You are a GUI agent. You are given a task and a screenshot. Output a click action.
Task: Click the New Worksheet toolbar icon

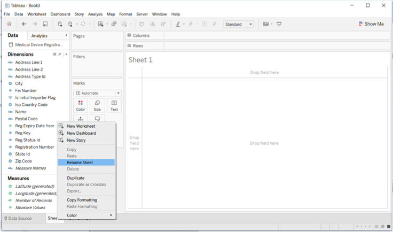pos(100,24)
